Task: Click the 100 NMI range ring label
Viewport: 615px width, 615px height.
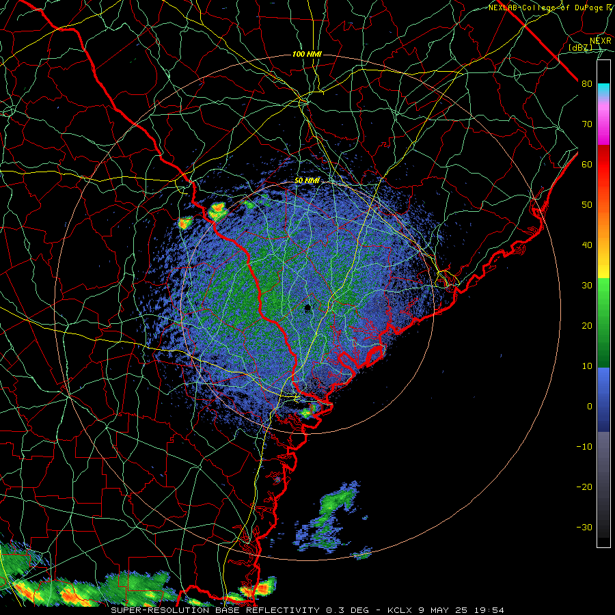Action: click(307, 54)
